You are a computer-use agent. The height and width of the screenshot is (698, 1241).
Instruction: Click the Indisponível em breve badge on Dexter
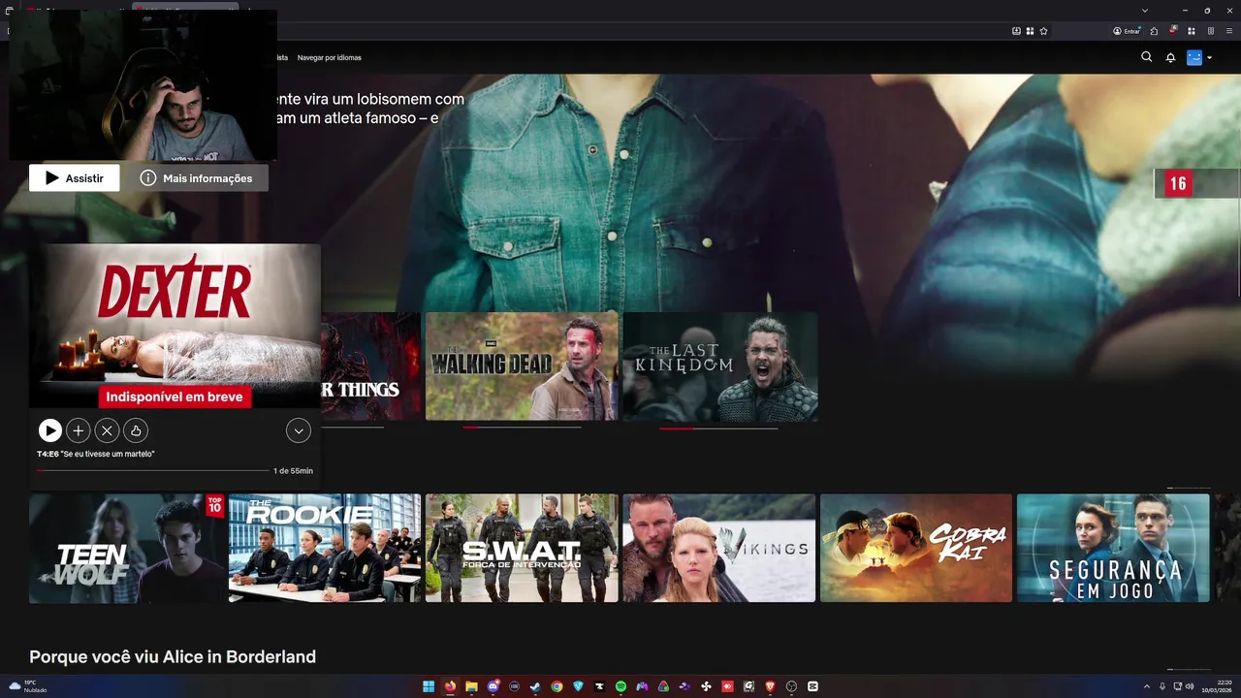(175, 397)
